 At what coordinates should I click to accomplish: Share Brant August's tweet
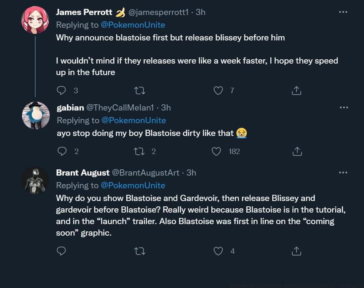[296, 251]
